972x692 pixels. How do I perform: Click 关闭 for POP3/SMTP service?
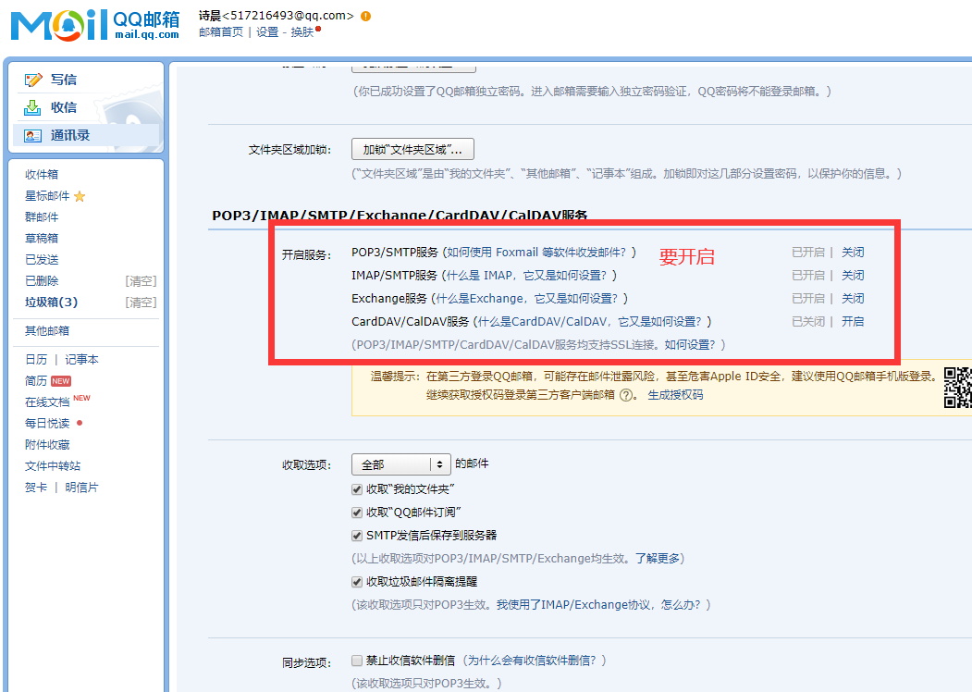(853, 253)
